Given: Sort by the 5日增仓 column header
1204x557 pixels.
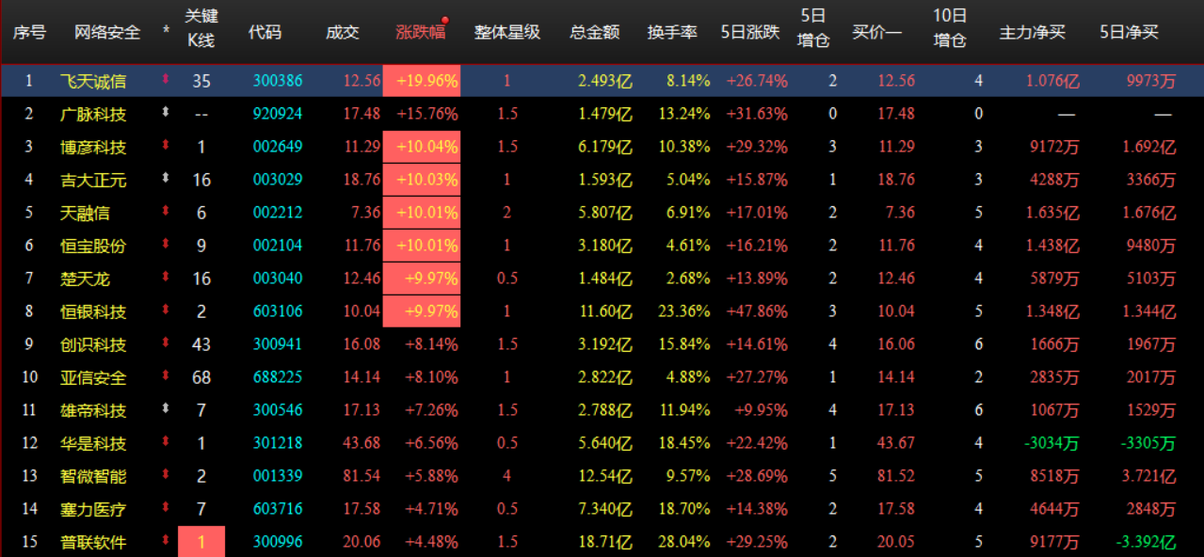Looking at the screenshot, I should coord(813,29).
